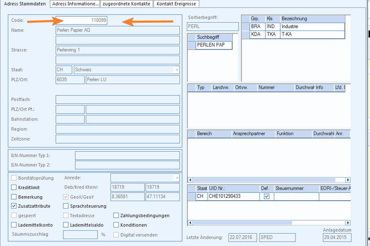370x246 pixels.
Task: Click the Bereich column header
Action: [214, 134]
